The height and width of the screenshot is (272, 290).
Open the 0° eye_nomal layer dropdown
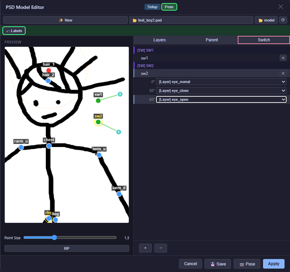(x=221, y=82)
